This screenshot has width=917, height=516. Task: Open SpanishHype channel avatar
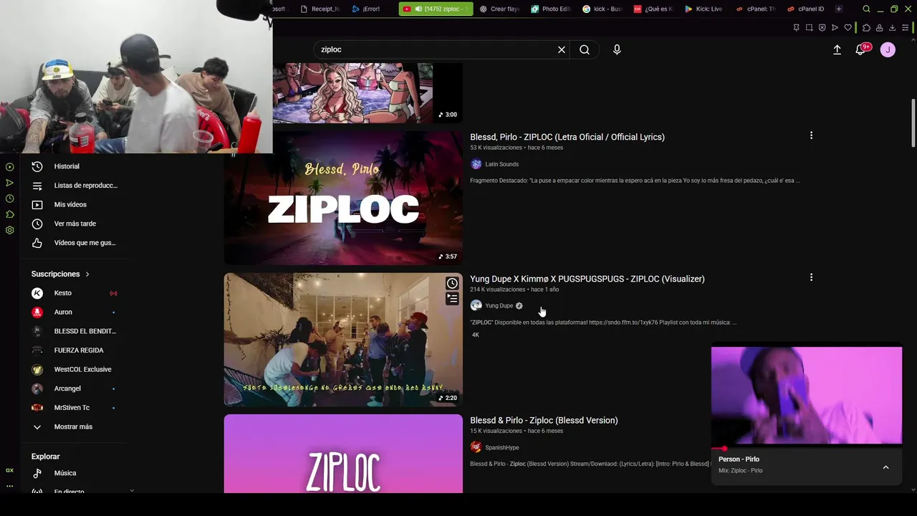476,447
